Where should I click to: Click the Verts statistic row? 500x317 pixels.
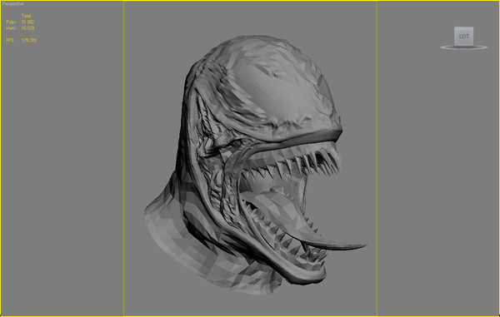tap(20, 28)
